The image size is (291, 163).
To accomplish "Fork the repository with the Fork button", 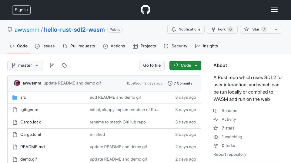I will [222, 29].
